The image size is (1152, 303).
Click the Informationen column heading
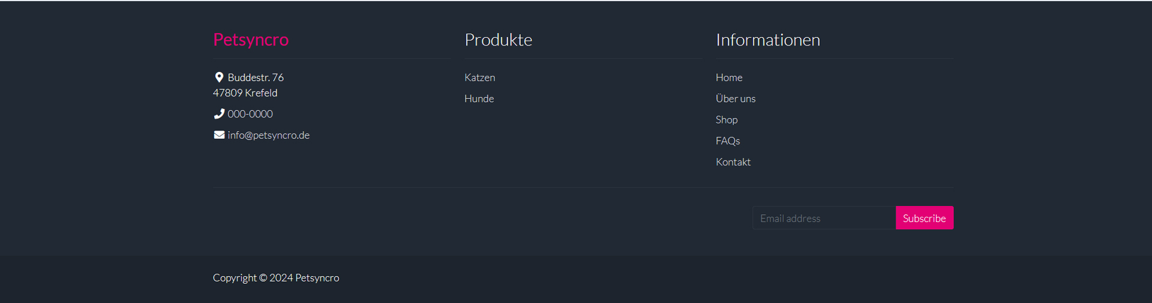(767, 40)
